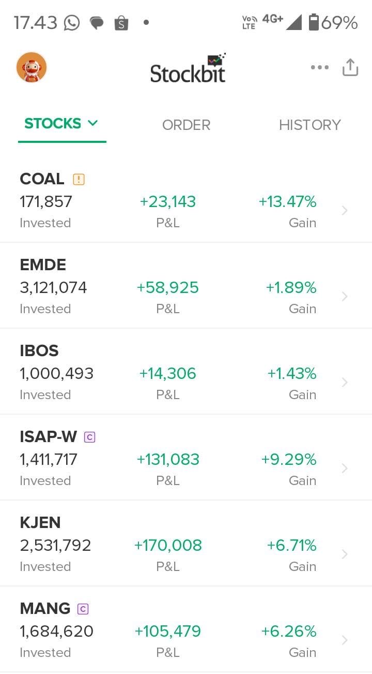Image resolution: width=372 pixels, height=674 pixels.
Task: Tap the ISAP-W purple C badge
Action: (89, 437)
